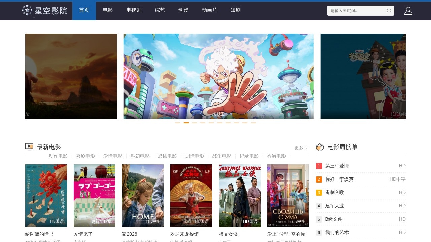Click the rank 3 badge for 毒刺入喉
The width and height of the screenshot is (431, 242).
[319, 193]
